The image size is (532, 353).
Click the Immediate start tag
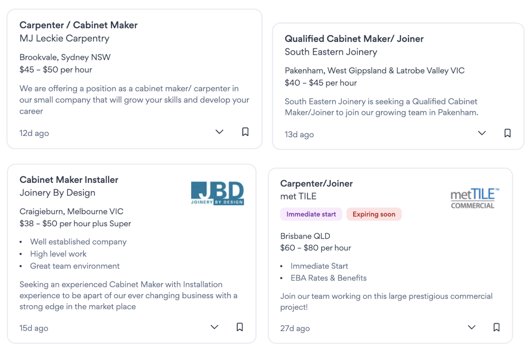311,214
